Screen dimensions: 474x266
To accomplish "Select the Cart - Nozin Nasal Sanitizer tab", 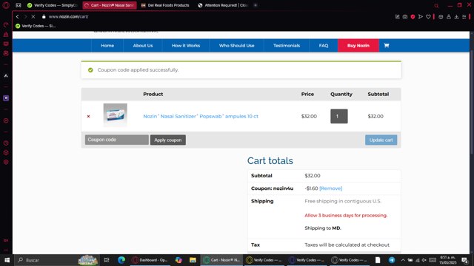I will pos(110,5).
